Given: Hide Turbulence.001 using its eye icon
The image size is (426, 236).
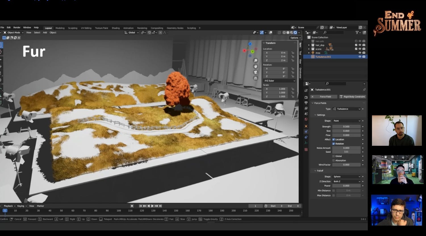Looking at the screenshot, I should point(360,57).
